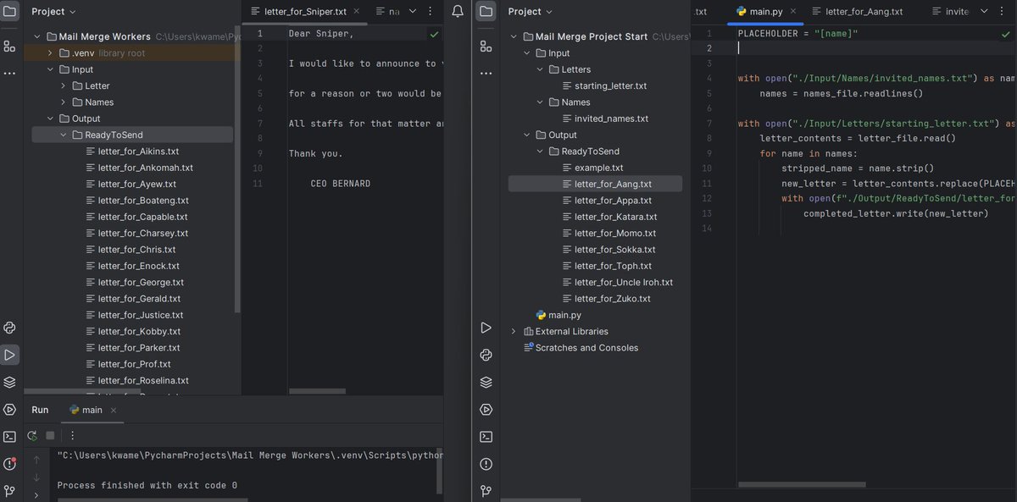1017x502 pixels.
Task: Click the More Tool Windows ellipsis icon
Action: pyautogui.click(x=9, y=74)
